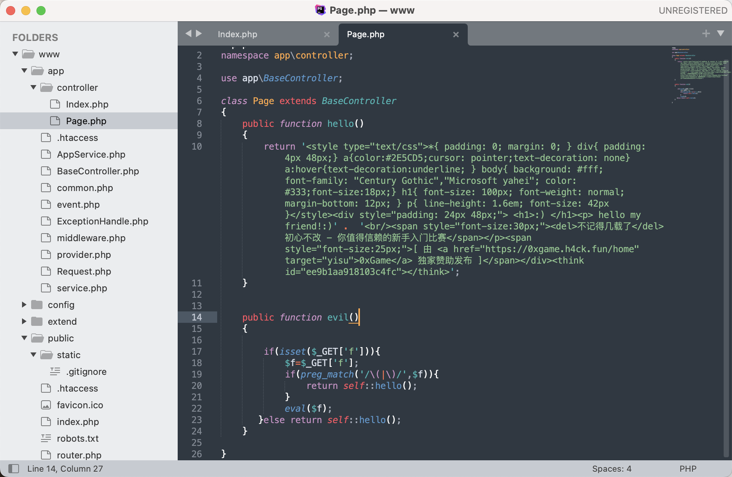This screenshot has width=732, height=477.
Task: Collapse the static folder
Action: [x=33, y=355]
